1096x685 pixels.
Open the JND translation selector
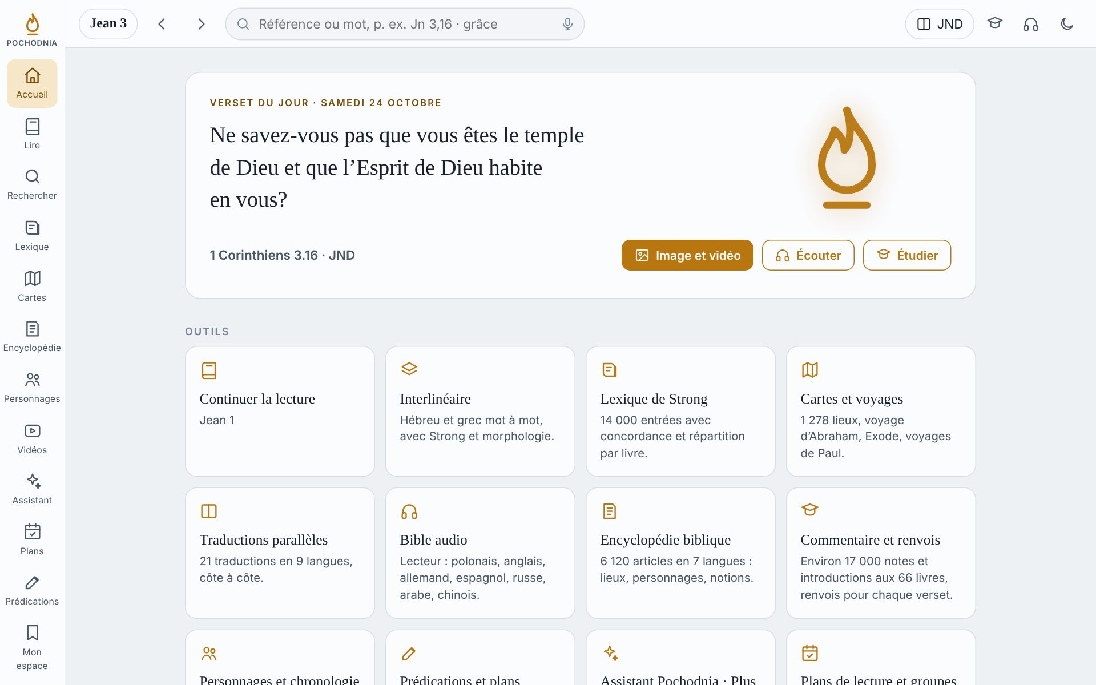click(x=940, y=24)
